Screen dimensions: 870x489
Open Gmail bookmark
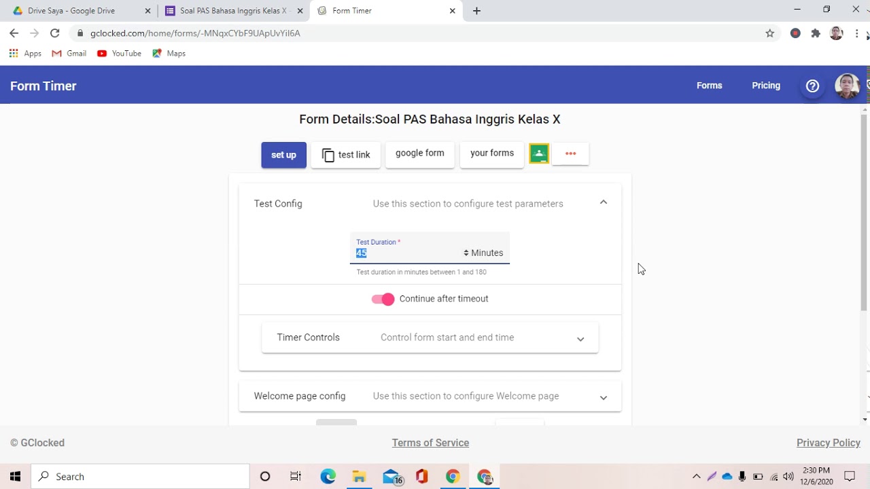[x=69, y=53]
